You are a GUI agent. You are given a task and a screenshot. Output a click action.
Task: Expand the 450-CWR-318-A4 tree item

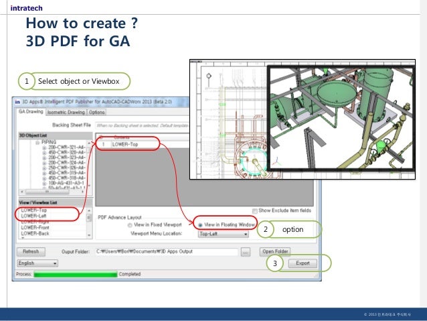[x=44, y=178]
